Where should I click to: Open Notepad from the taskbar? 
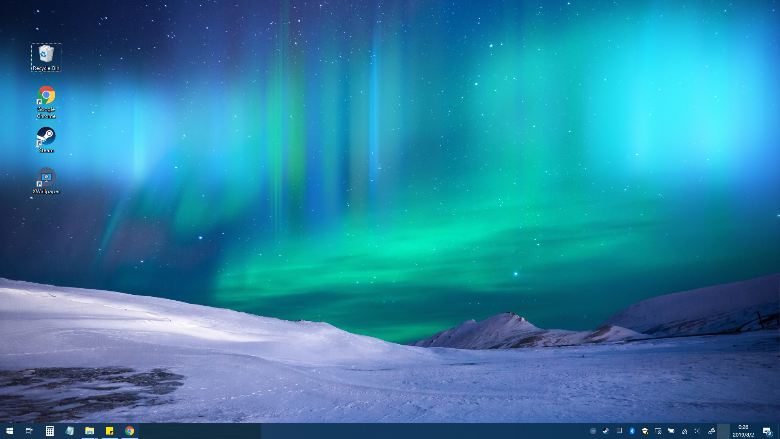69,431
